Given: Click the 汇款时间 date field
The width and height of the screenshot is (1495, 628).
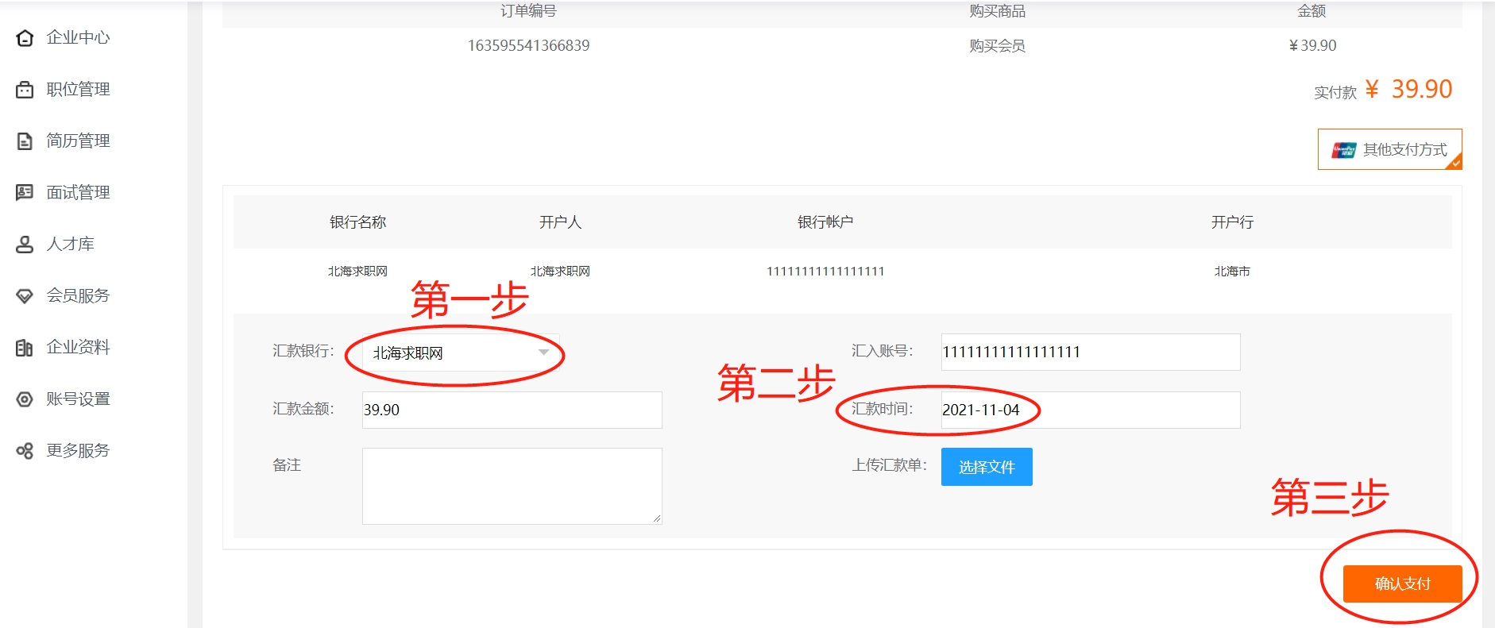Looking at the screenshot, I should pos(1091,410).
